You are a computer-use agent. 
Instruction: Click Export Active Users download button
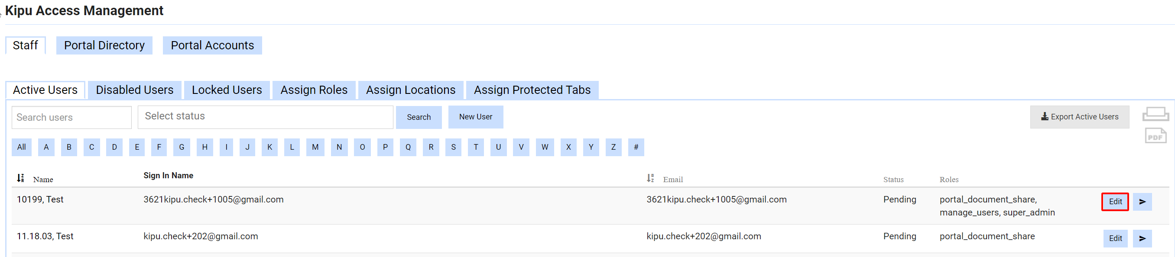click(x=1079, y=117)
